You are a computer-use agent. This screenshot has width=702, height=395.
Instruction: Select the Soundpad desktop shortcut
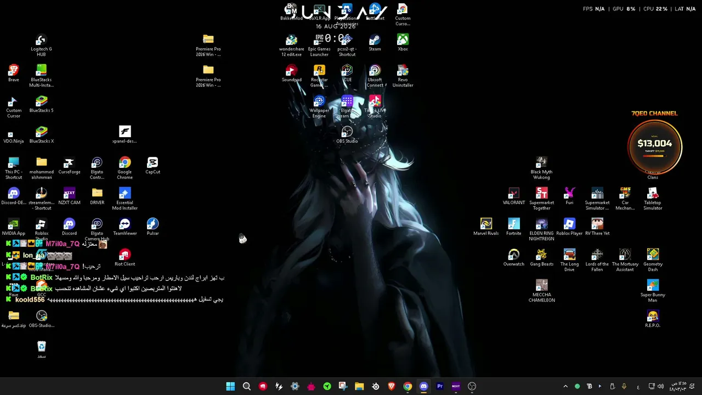click(x=291, y=74)
